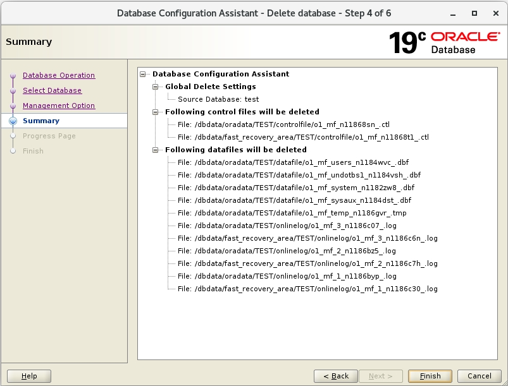Select log file o1_mf_1_n1186c30_.log
Screen dimensions: 508x386
[x=307, y=289]
